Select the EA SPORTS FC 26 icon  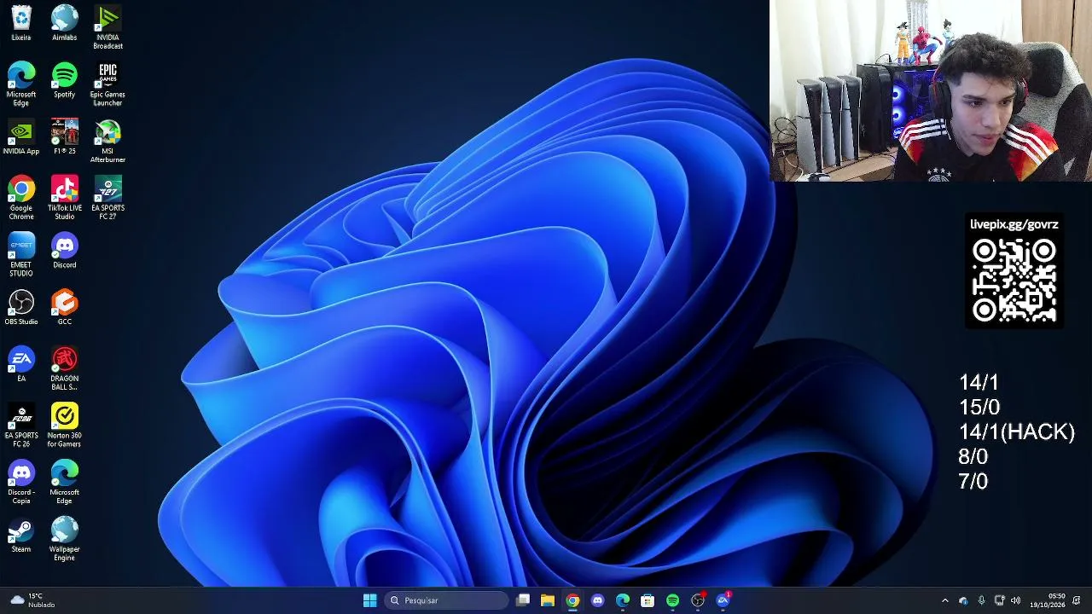(21, 426)
